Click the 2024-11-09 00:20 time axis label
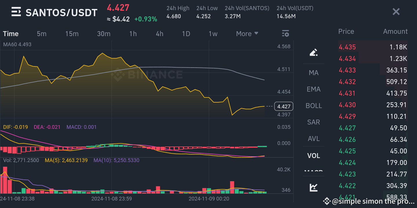 click(x=209, y=199)
